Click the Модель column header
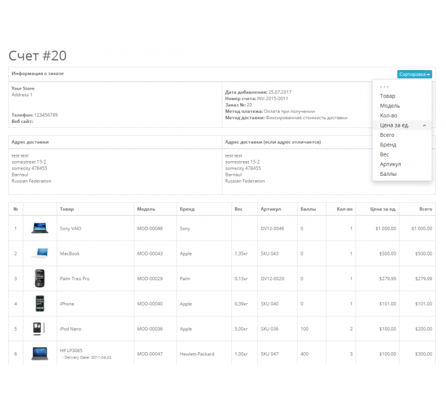The width and height of the screenshot is (446, 414). tap(146, 209)
